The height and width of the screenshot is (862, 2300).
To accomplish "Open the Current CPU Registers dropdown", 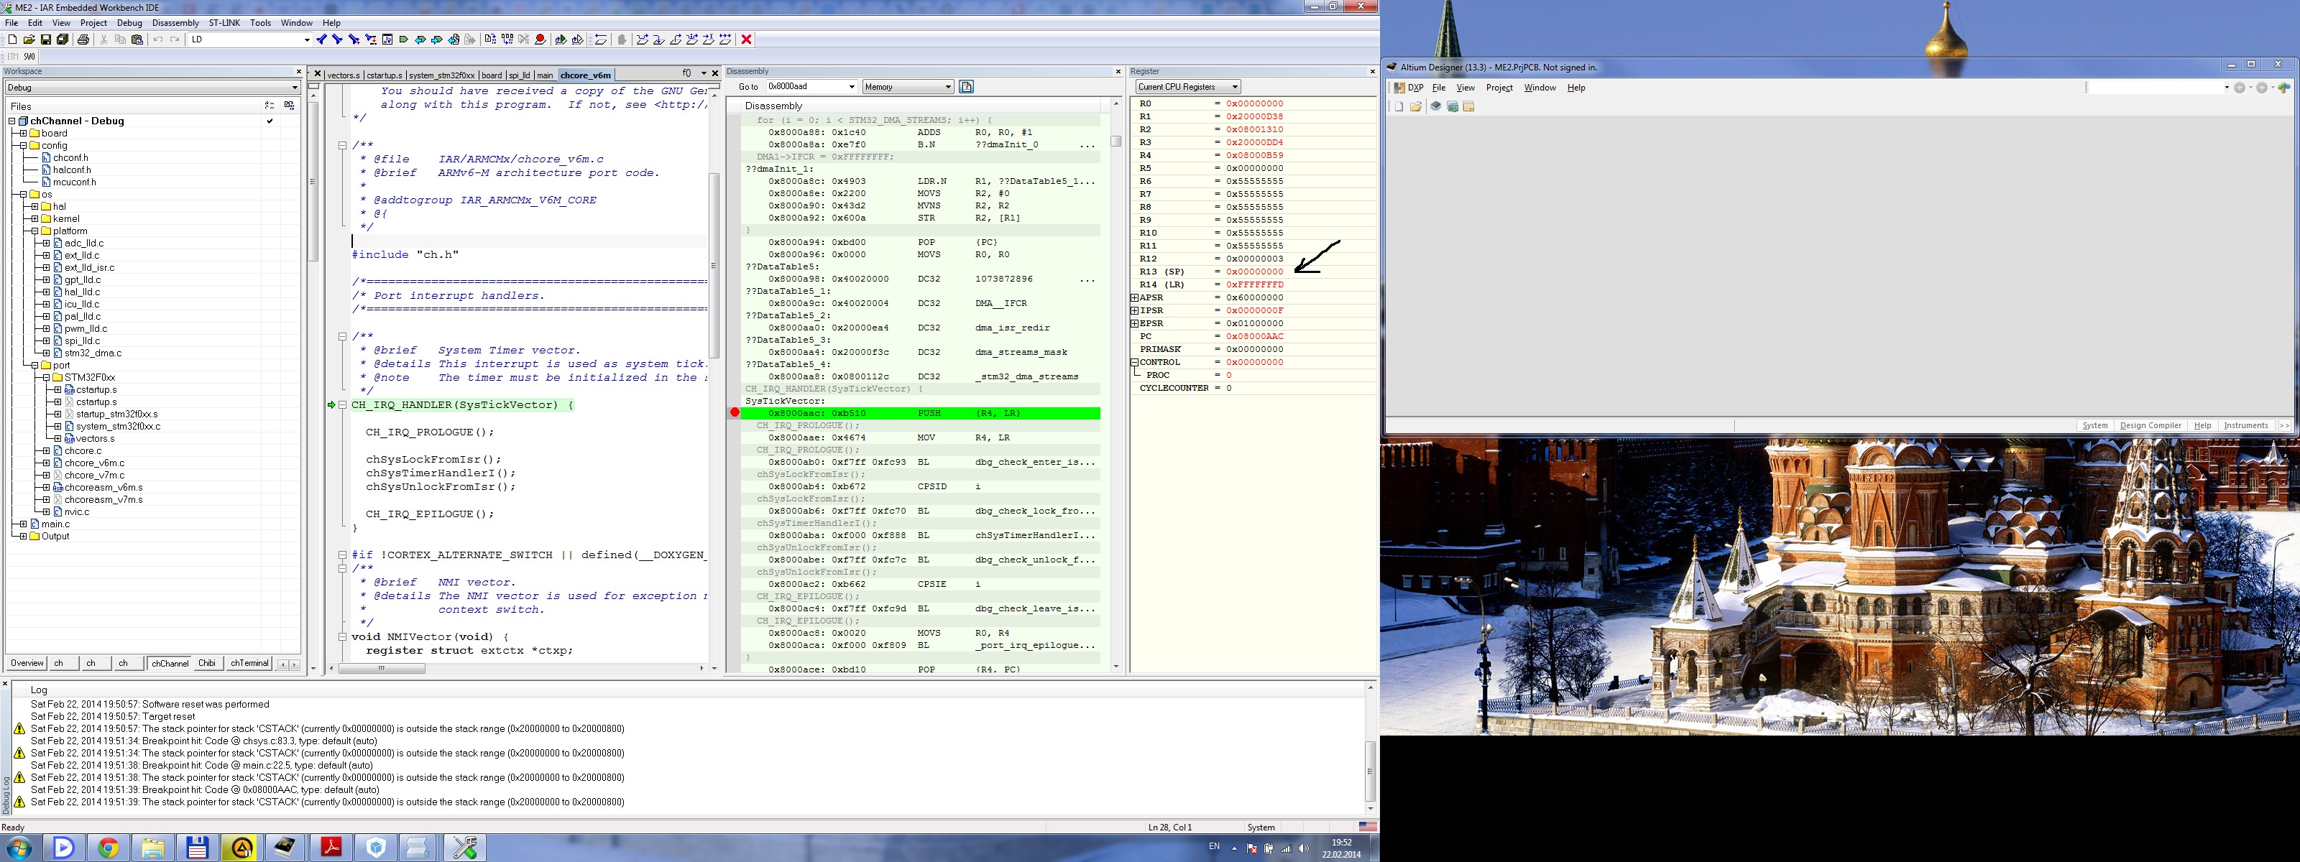I will pyautogui.click(x=1187, y=86).
